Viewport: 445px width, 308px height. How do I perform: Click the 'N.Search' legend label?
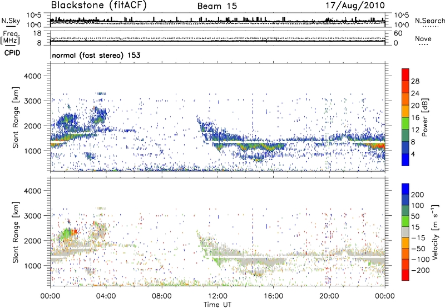(430, 21)
